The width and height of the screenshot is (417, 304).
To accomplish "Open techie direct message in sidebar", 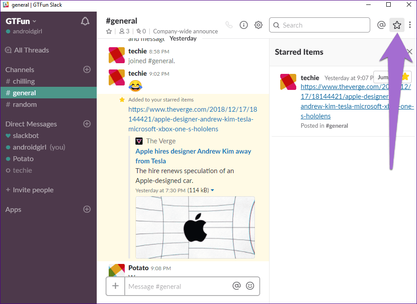I will [49, 170].
